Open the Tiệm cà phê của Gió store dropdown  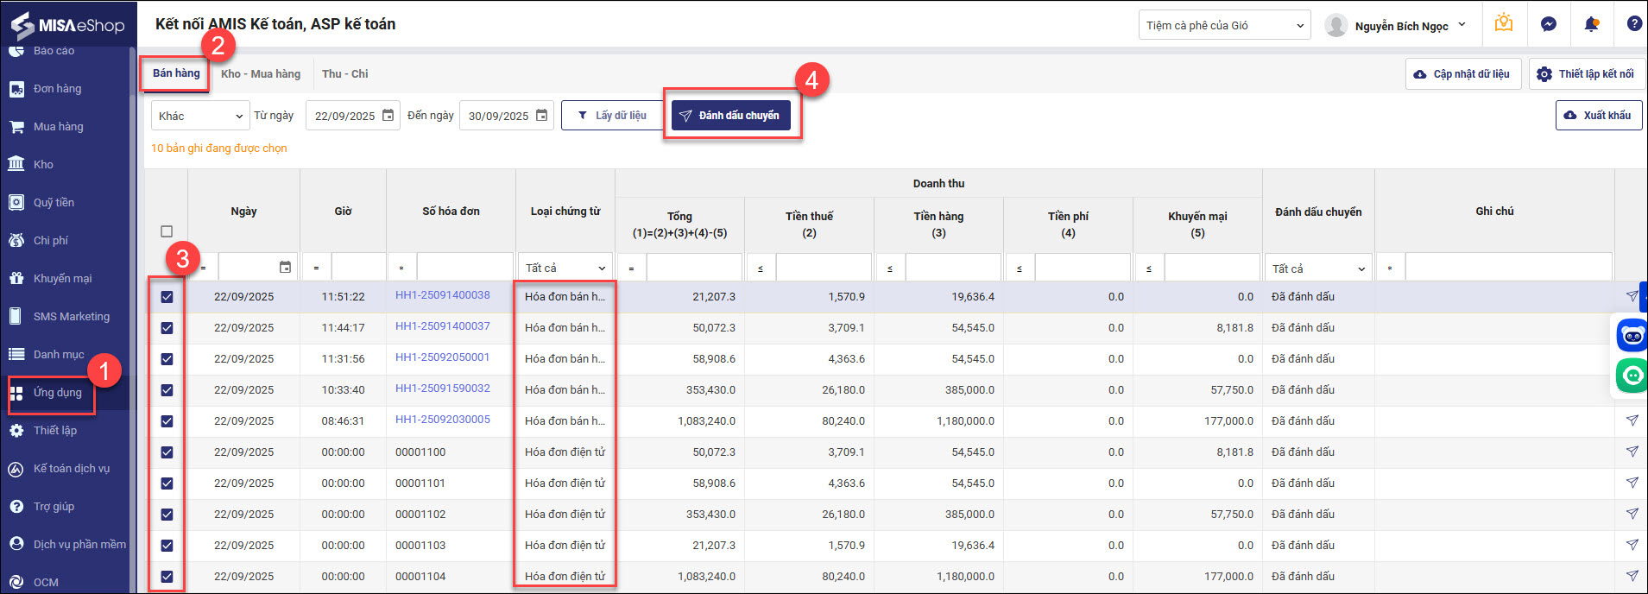[1224, 26]
